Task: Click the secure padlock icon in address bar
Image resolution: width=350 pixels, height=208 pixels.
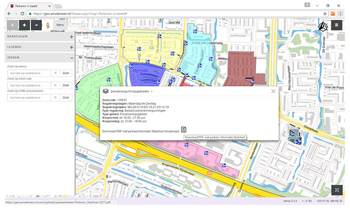Action: [30, 13]
